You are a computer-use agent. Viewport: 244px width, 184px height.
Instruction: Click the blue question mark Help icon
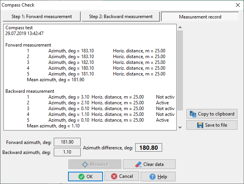pyautogui.click(x=152, y=177)
